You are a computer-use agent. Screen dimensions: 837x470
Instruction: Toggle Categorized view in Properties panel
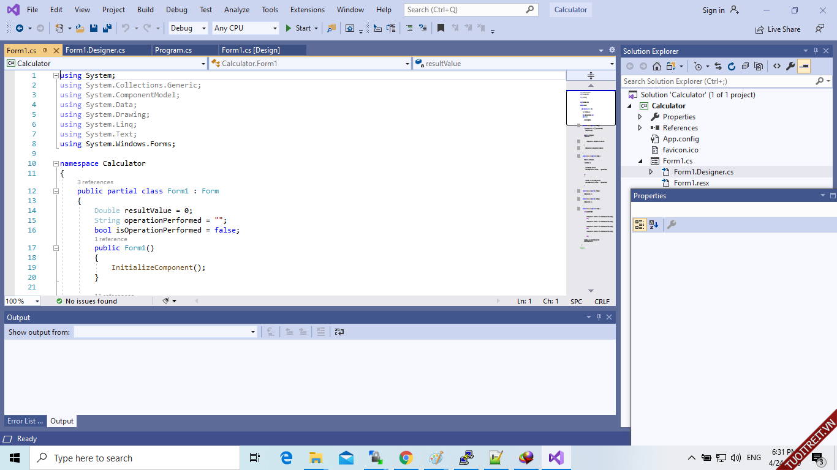click(640, 225)
